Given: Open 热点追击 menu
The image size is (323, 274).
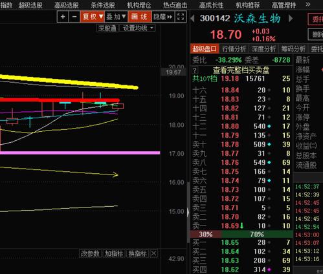Looking at the screenshot, I should [x=175, y=5].
